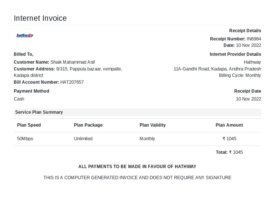This screenshot has width=275, height=206.
Task: Click the date 10 Nov 2022 under Receipt Details
Action: (x=249, y=45)
